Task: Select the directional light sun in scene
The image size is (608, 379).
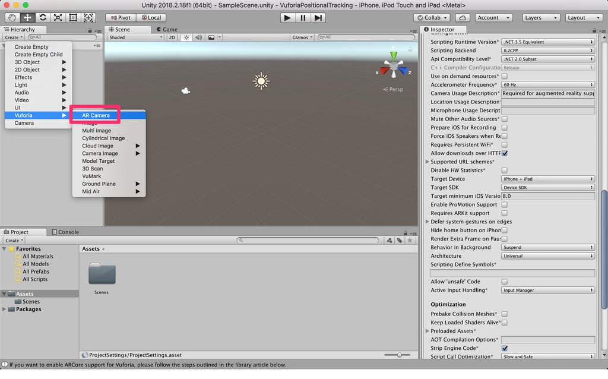Action: [x=261, y=81]
